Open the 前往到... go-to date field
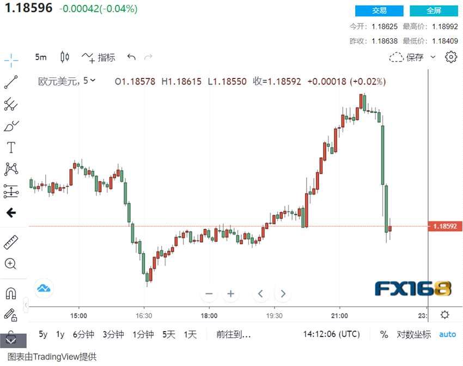This screenshot has height=366, width=463. pyautogui.click(x=233, y=334)
